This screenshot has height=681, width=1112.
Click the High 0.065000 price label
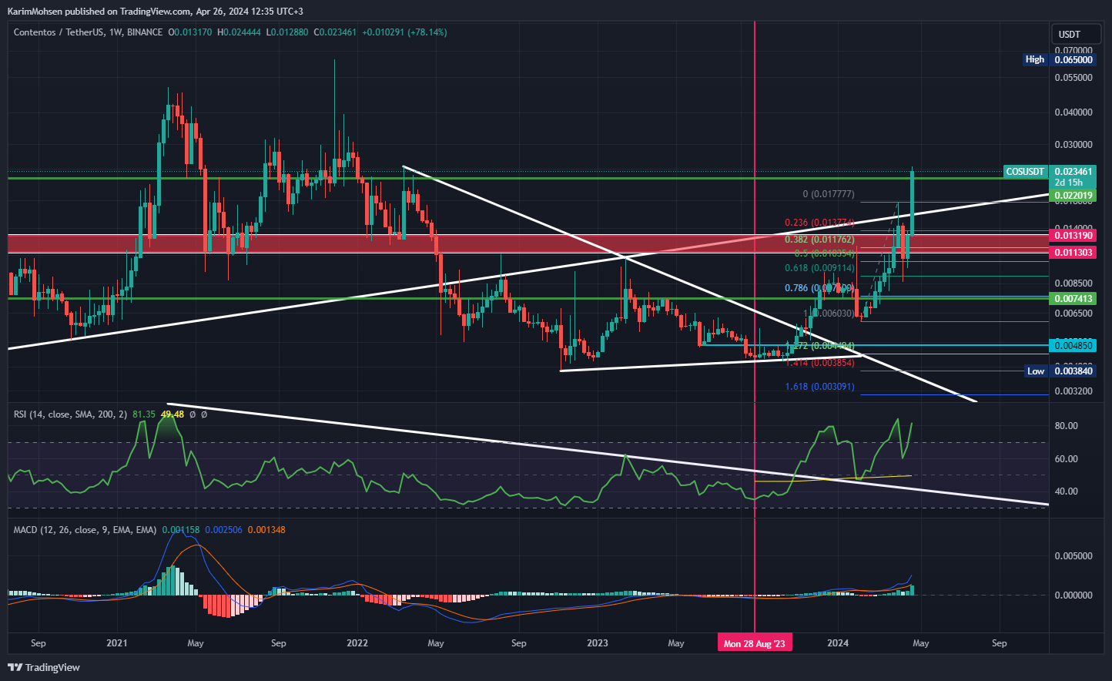pyautogui.click(x=1060, y=59)
